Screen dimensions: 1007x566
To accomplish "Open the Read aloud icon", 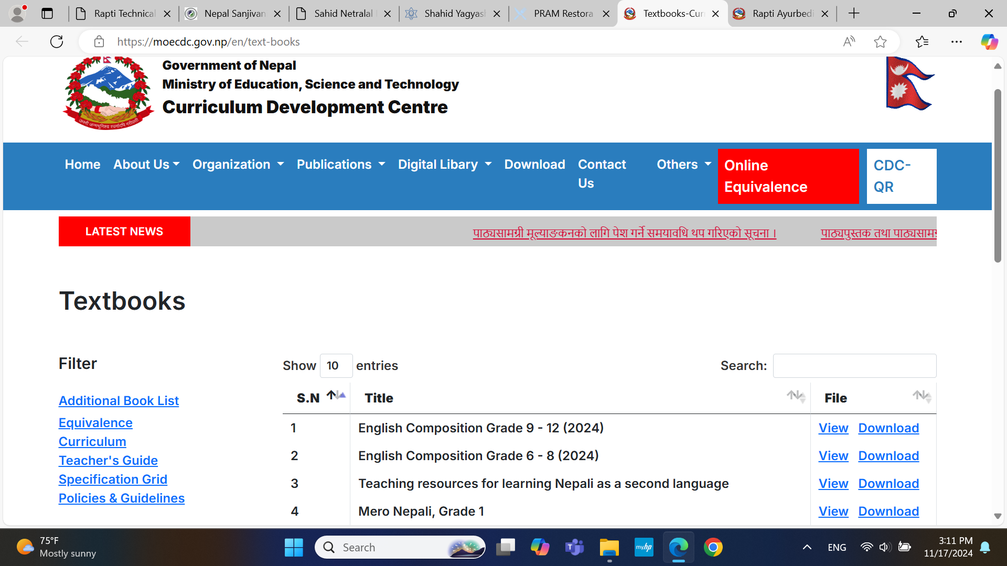I will coord(849,41).
